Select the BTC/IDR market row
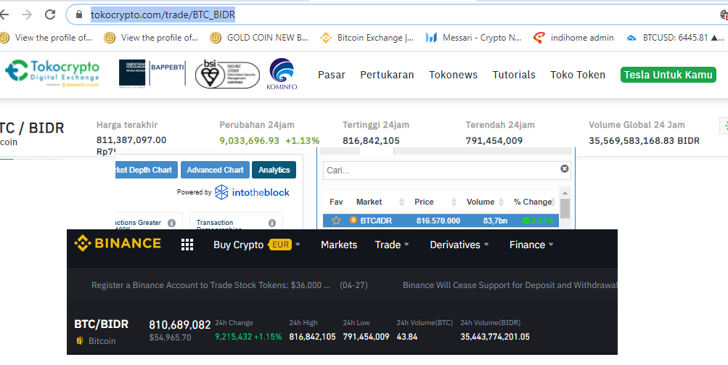Screen dimensions: 728x365 click(x=441, y=221)
